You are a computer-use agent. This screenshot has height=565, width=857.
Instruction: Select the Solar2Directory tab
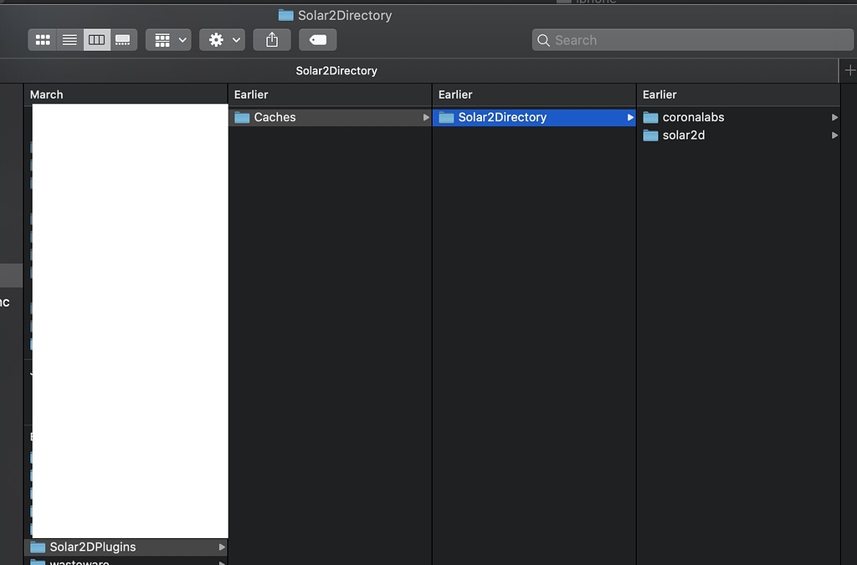336,71
